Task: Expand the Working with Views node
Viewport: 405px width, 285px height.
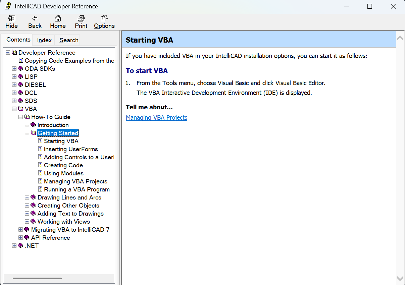Action: coord(27,221)
